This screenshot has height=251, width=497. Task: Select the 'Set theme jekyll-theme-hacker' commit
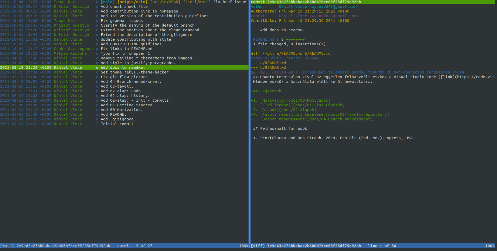(x=134, y=72)
